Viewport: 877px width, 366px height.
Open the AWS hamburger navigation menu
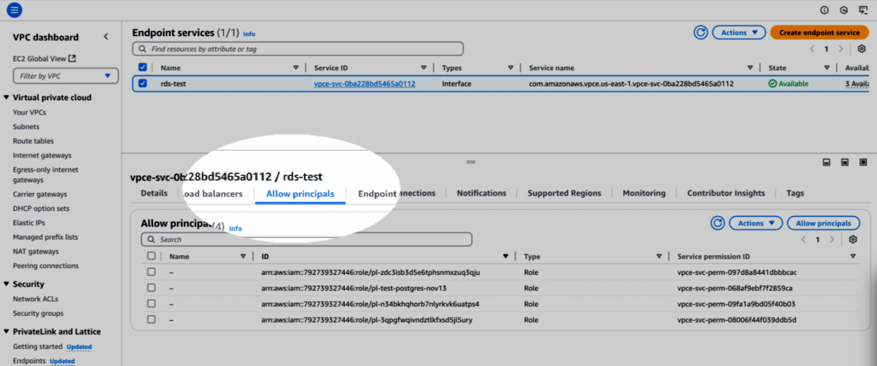[14, 10]
